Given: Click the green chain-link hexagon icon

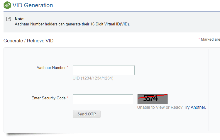Looking at the screenshot, I should (x=7, y=5).
